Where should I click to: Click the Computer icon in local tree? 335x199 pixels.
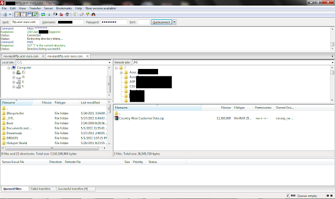click(14, 67)
